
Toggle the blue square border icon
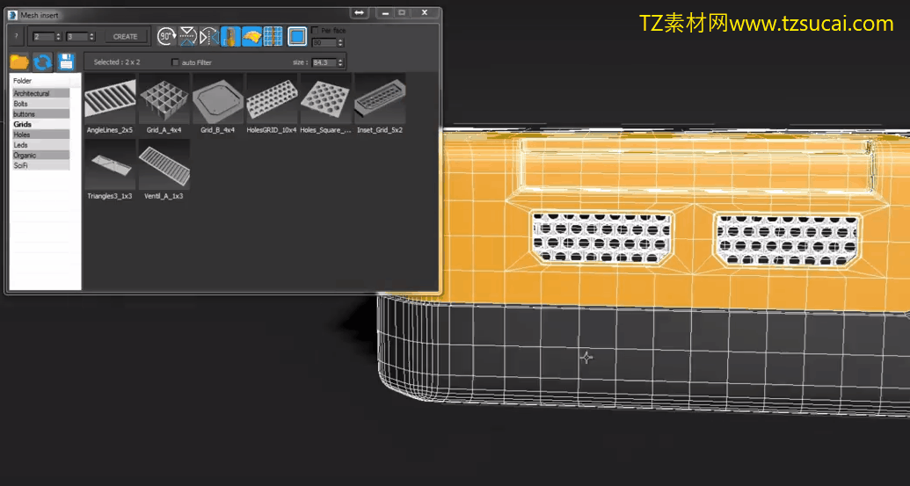point(297,36)
